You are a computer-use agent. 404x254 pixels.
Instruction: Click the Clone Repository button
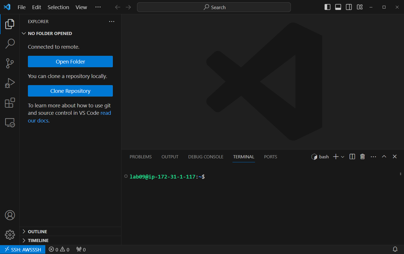click(x=70, y=91)
